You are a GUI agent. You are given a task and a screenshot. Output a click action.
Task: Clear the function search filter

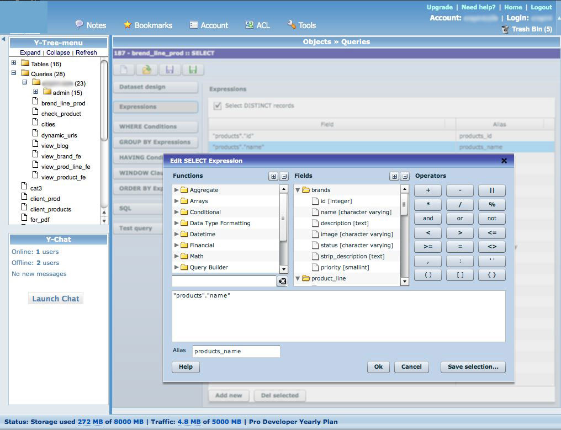point(282,282)
